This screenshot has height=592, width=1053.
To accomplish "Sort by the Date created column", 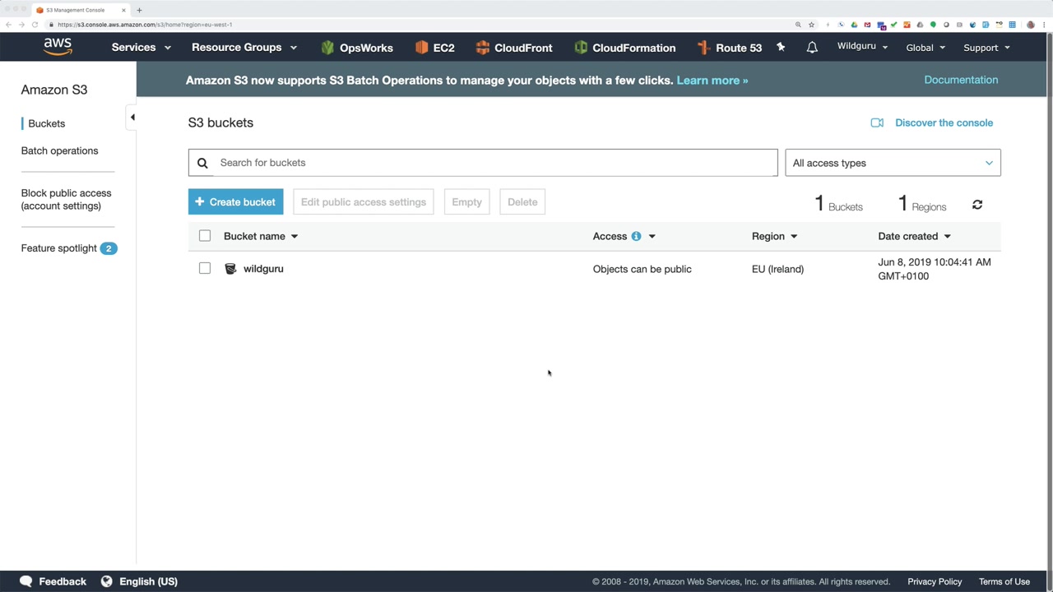I will click(x=914, y=236).
